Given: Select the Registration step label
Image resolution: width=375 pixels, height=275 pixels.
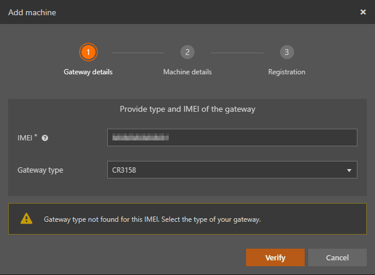Looking at the screenshot, I should (287, 72).
